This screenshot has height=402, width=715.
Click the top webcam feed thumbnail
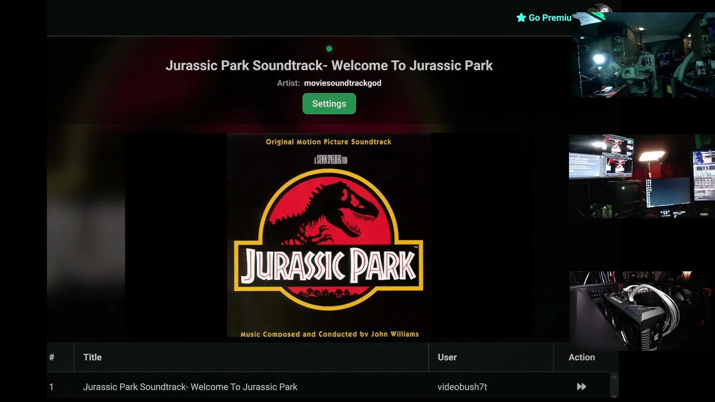643,55
